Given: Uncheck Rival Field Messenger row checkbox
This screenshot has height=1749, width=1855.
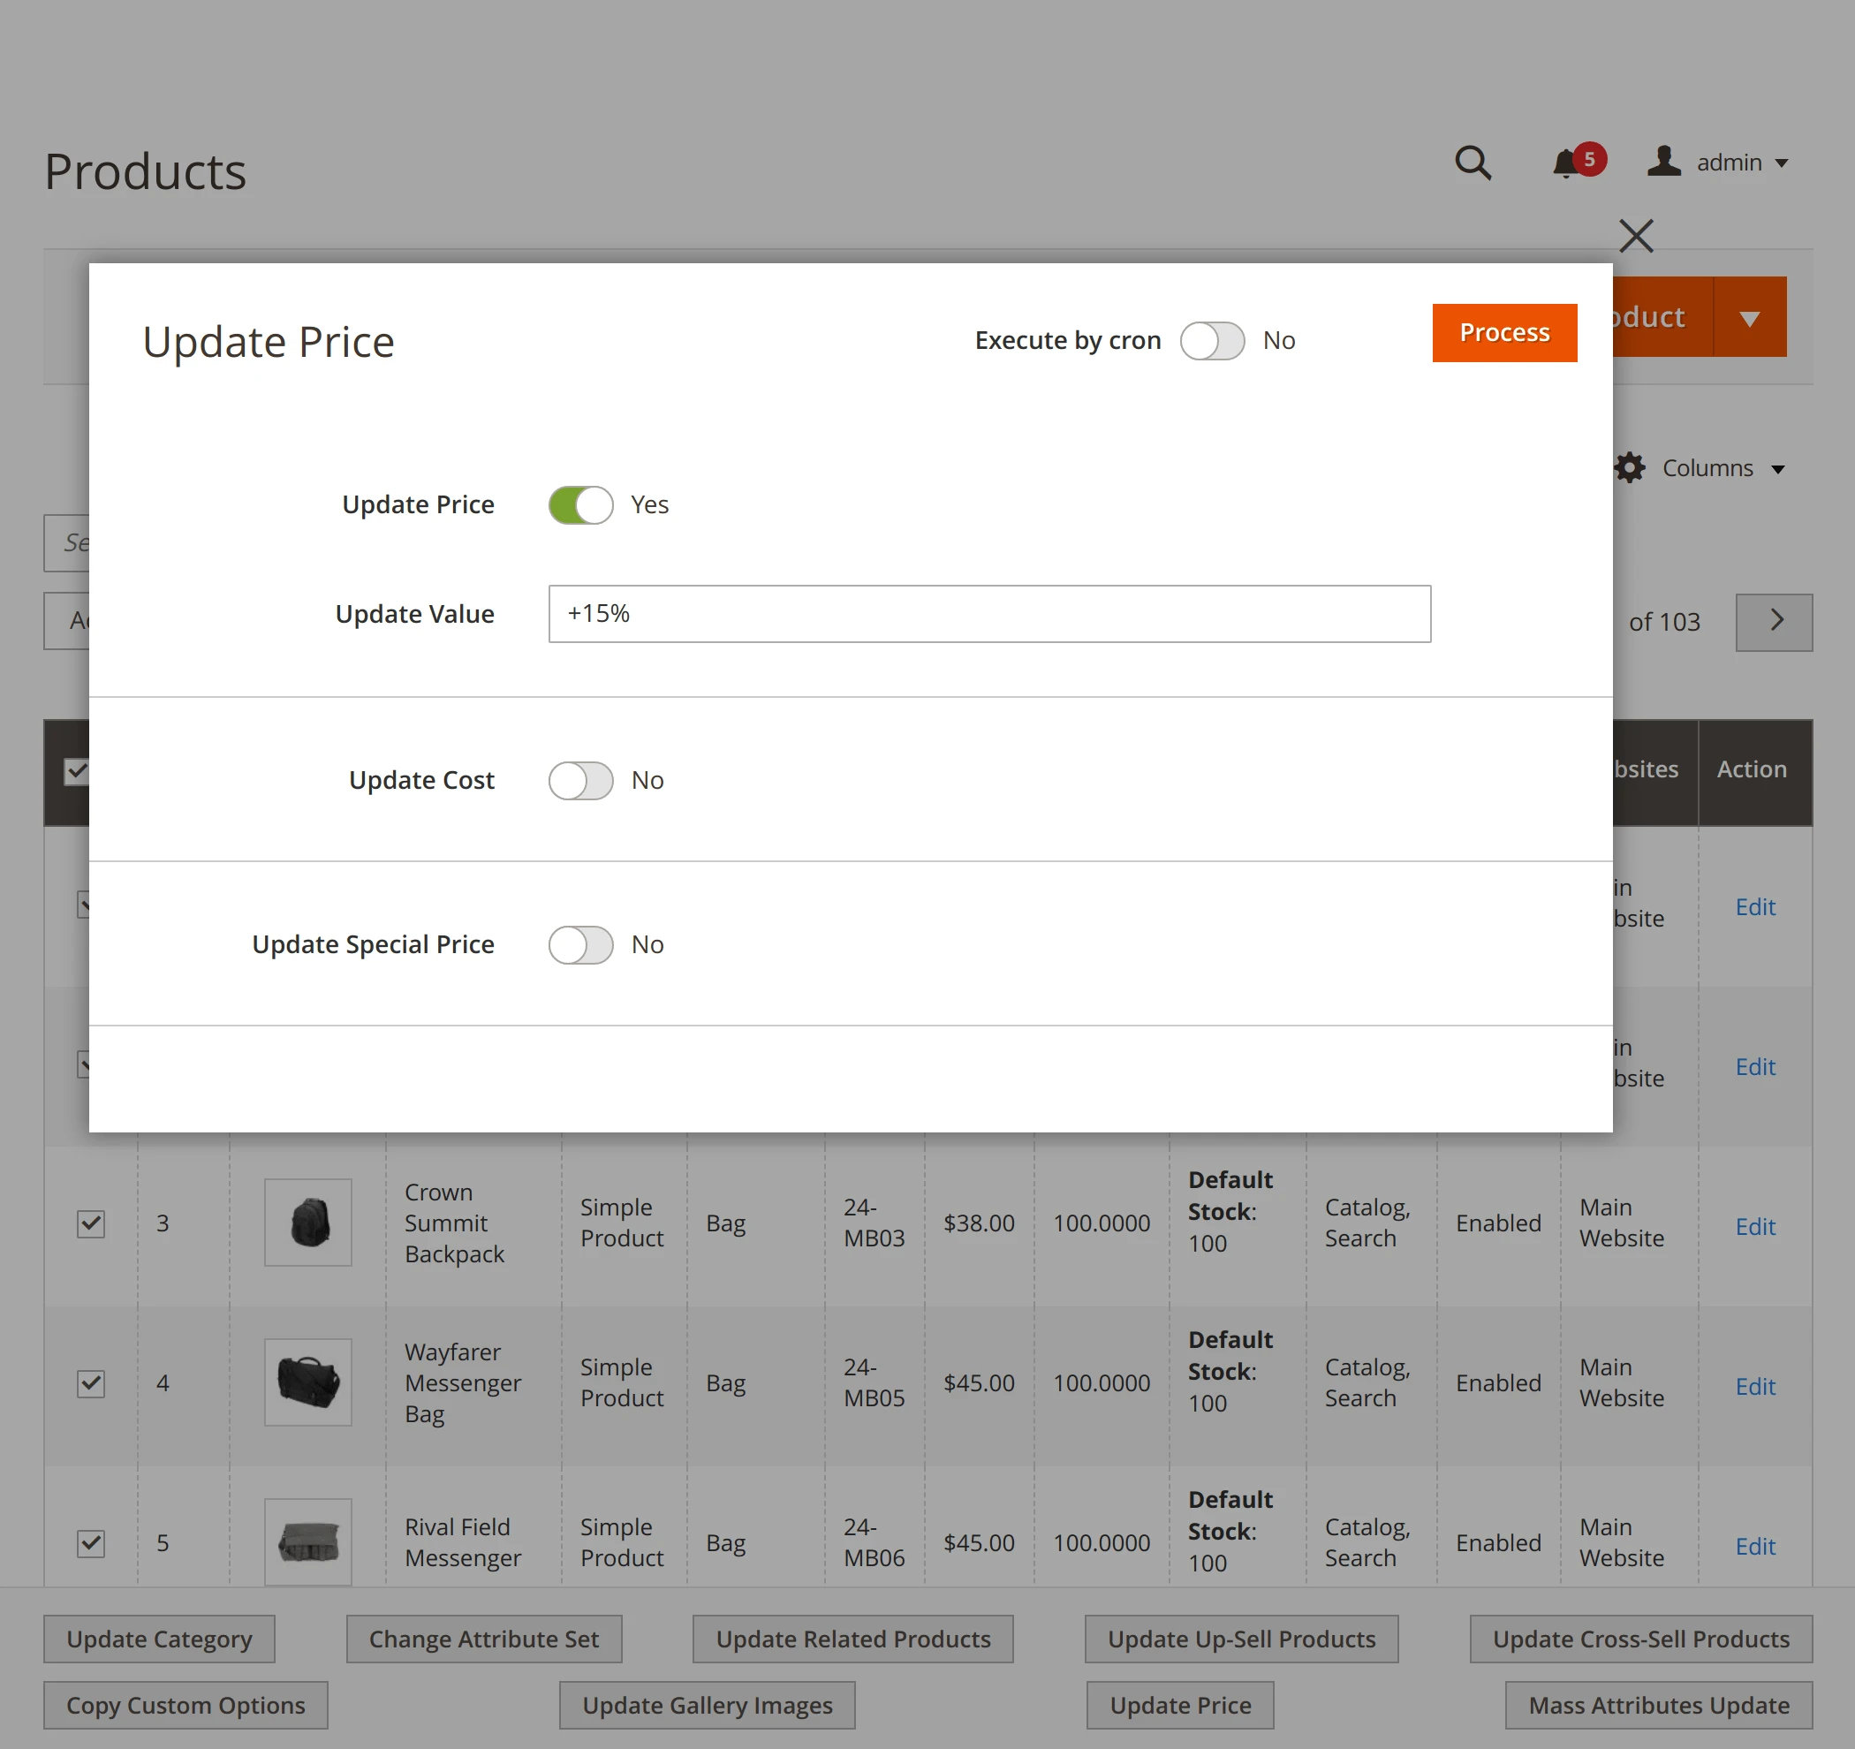Looking at the screenshot, I should (x=90, y=1542).
